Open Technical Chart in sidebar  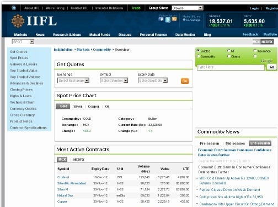tap(22, 102)
